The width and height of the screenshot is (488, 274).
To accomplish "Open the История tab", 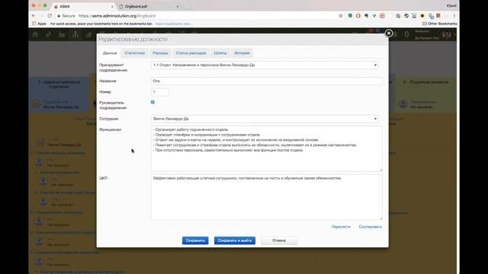I will [242, 53].
